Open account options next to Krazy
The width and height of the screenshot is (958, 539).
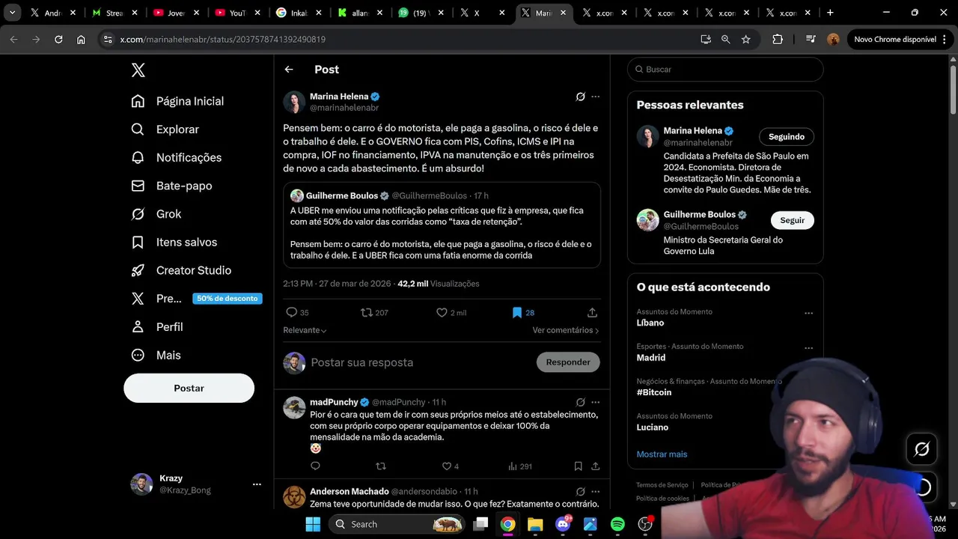(x=257, y=484)
